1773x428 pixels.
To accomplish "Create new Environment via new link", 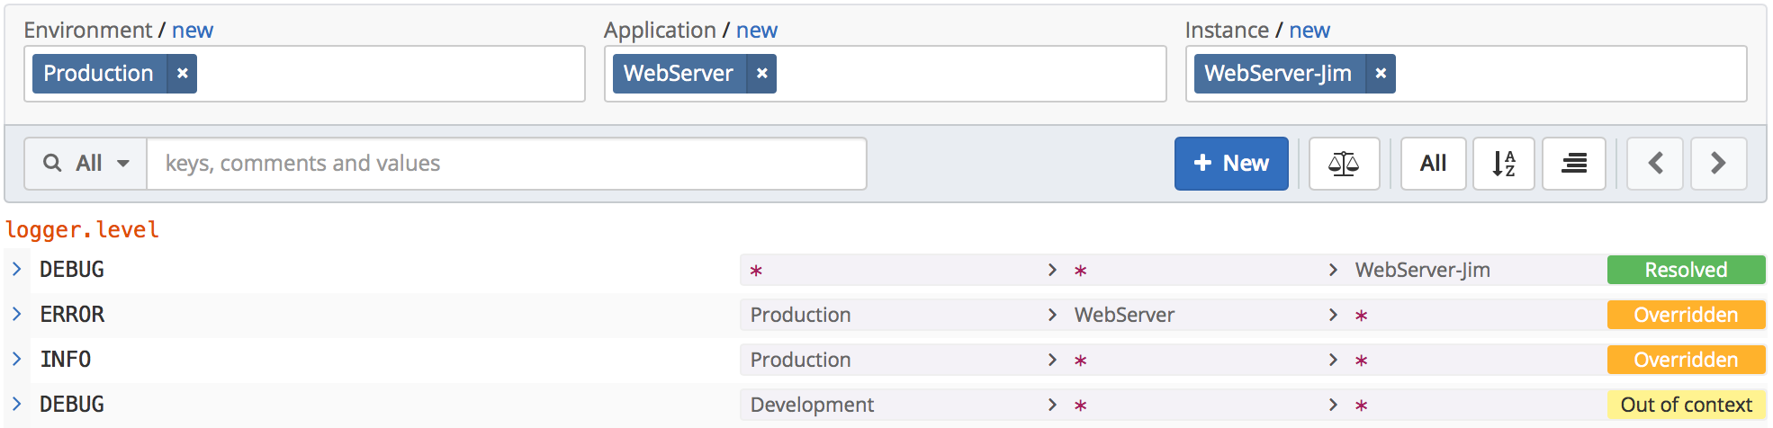I will coord(193,31).
